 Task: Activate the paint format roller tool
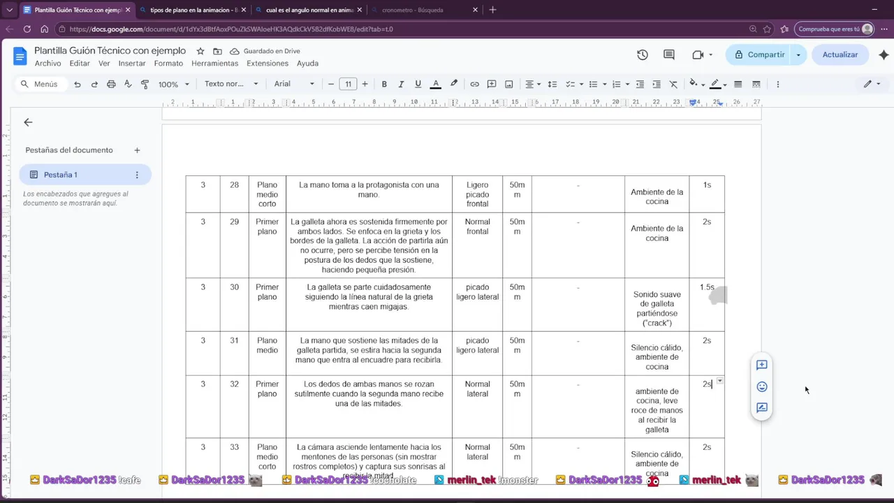(x=145, y=84)
